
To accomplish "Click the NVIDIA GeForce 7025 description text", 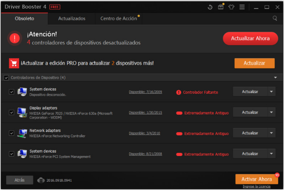I will pos(71,115).
